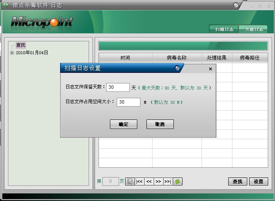Close the 扫描日志设置 dialog
The width and height of the screenshot is (275, 201).
pyautogui.click(x=210, y=69)
